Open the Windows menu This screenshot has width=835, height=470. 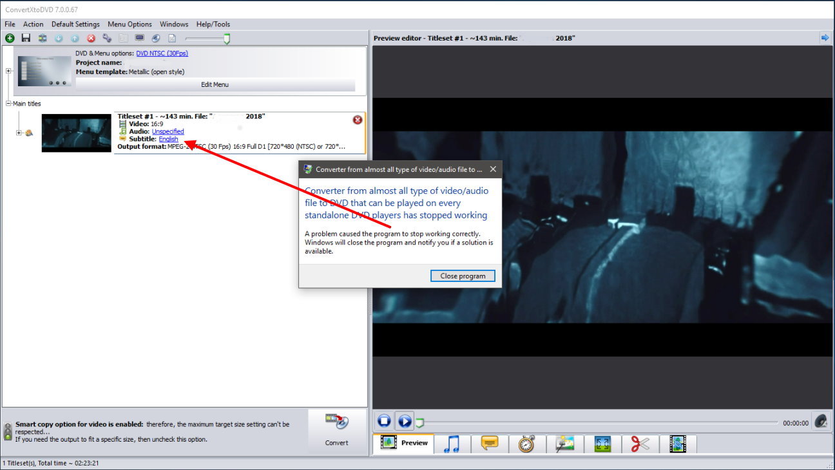click(174, 24)
